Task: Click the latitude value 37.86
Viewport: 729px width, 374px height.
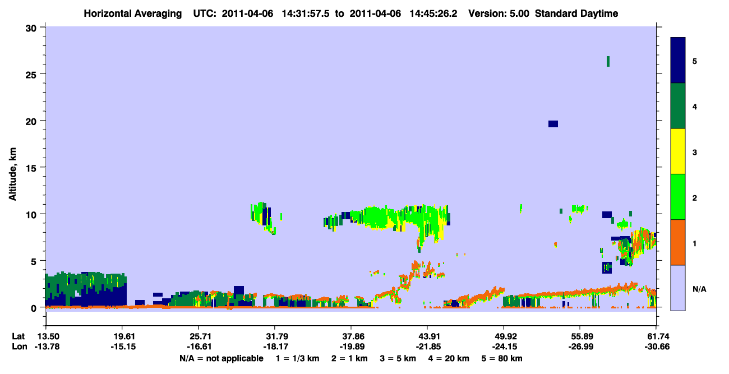Action: [351, 336]
